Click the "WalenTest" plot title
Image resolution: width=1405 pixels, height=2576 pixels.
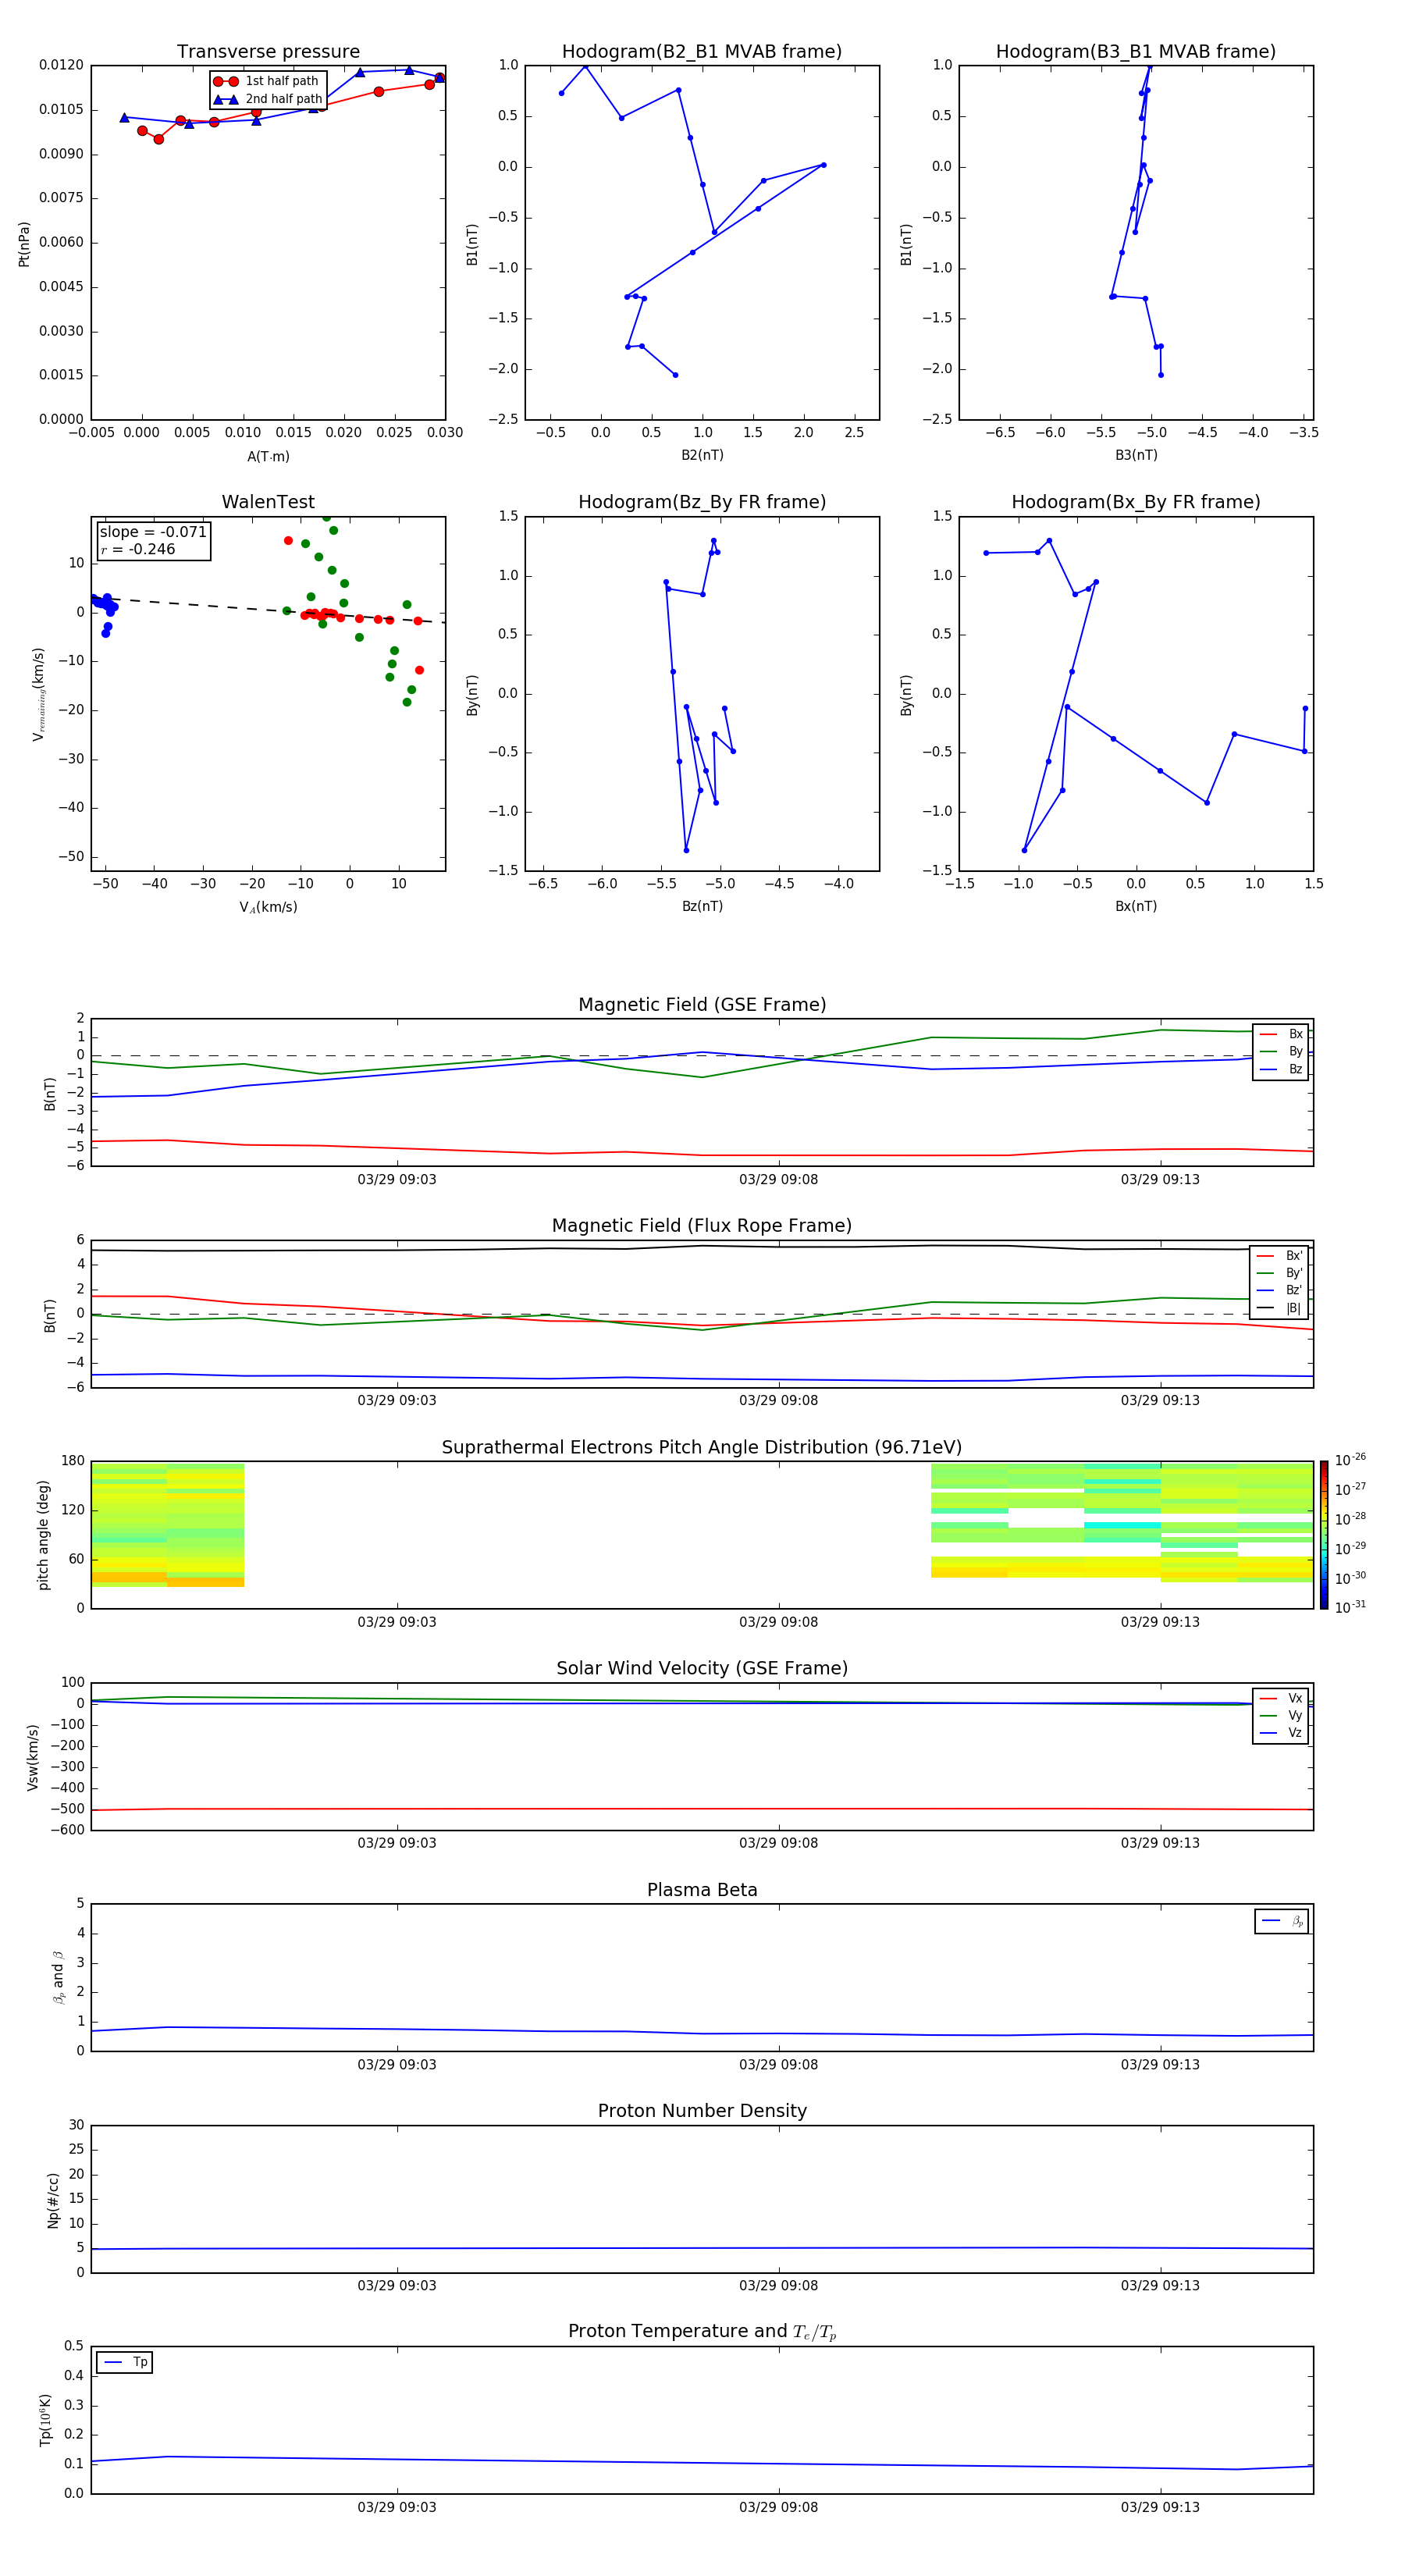point(268,502)
